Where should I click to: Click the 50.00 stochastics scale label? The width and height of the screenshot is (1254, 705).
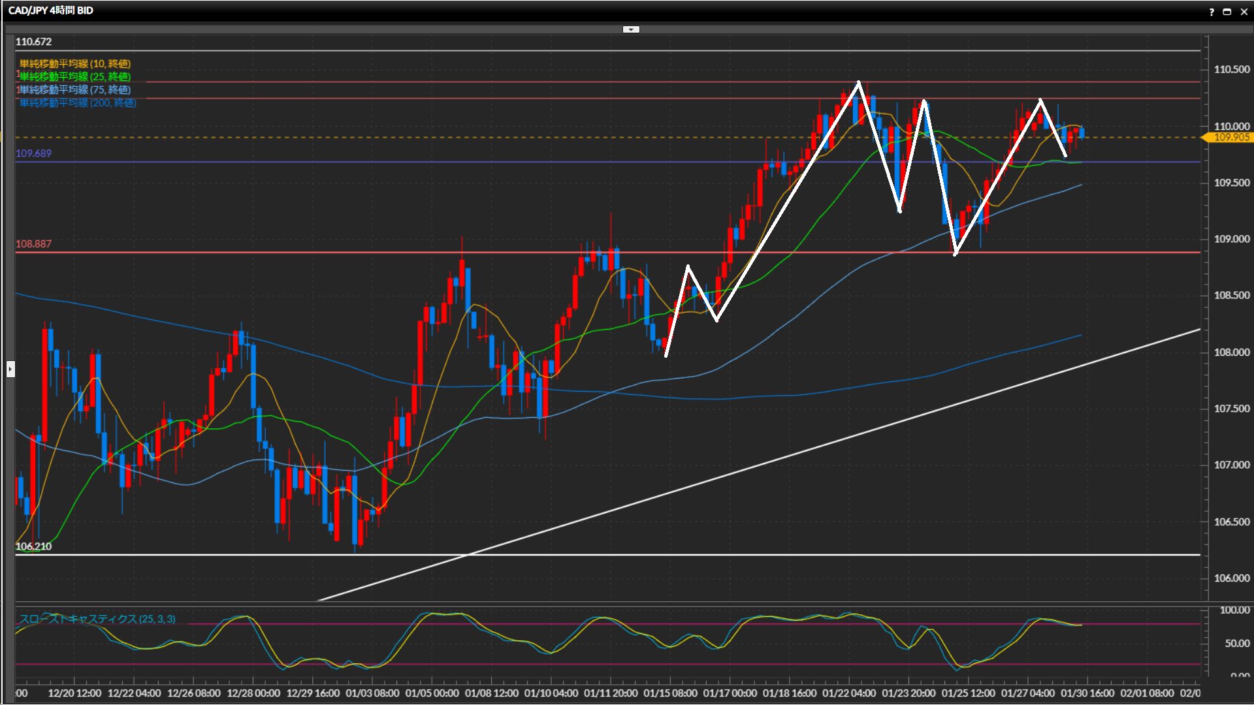click(1237, 643)
